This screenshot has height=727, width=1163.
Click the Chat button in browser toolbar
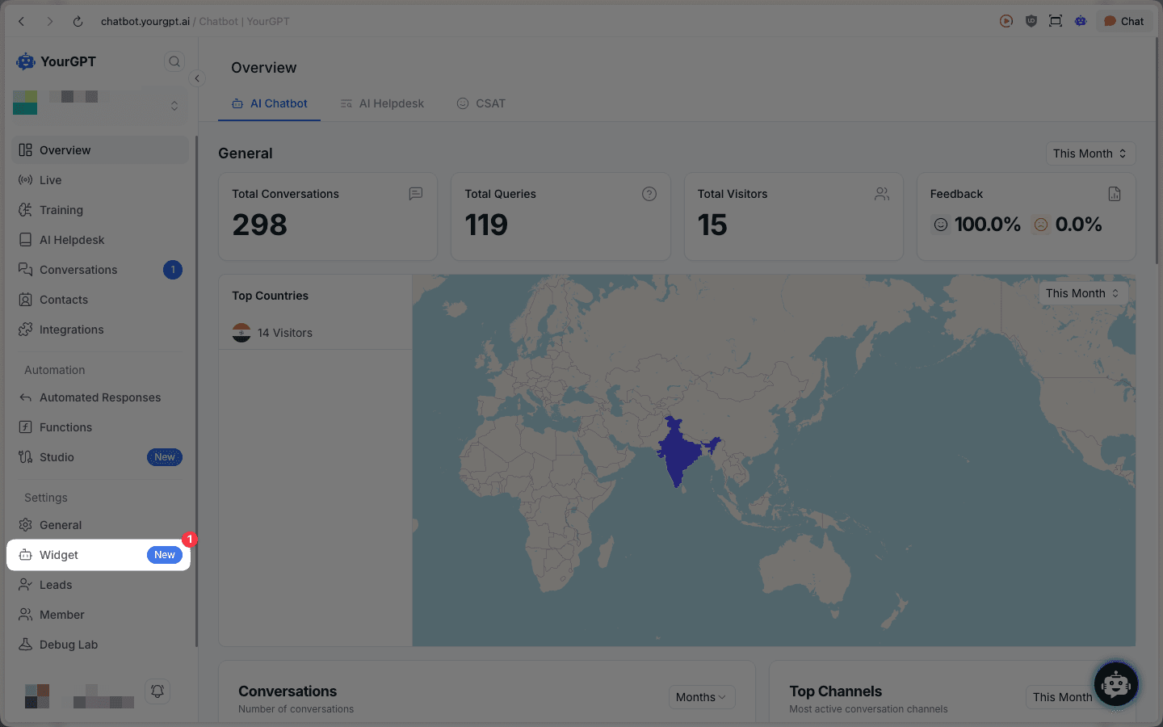[x=1123, y=22]
